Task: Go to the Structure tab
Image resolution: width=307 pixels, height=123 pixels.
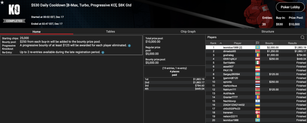Action: [267, 31]
